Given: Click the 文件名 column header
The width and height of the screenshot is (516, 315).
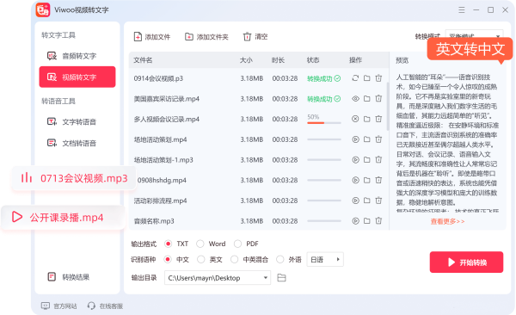Looking at the screenshot, I should 143,60.
